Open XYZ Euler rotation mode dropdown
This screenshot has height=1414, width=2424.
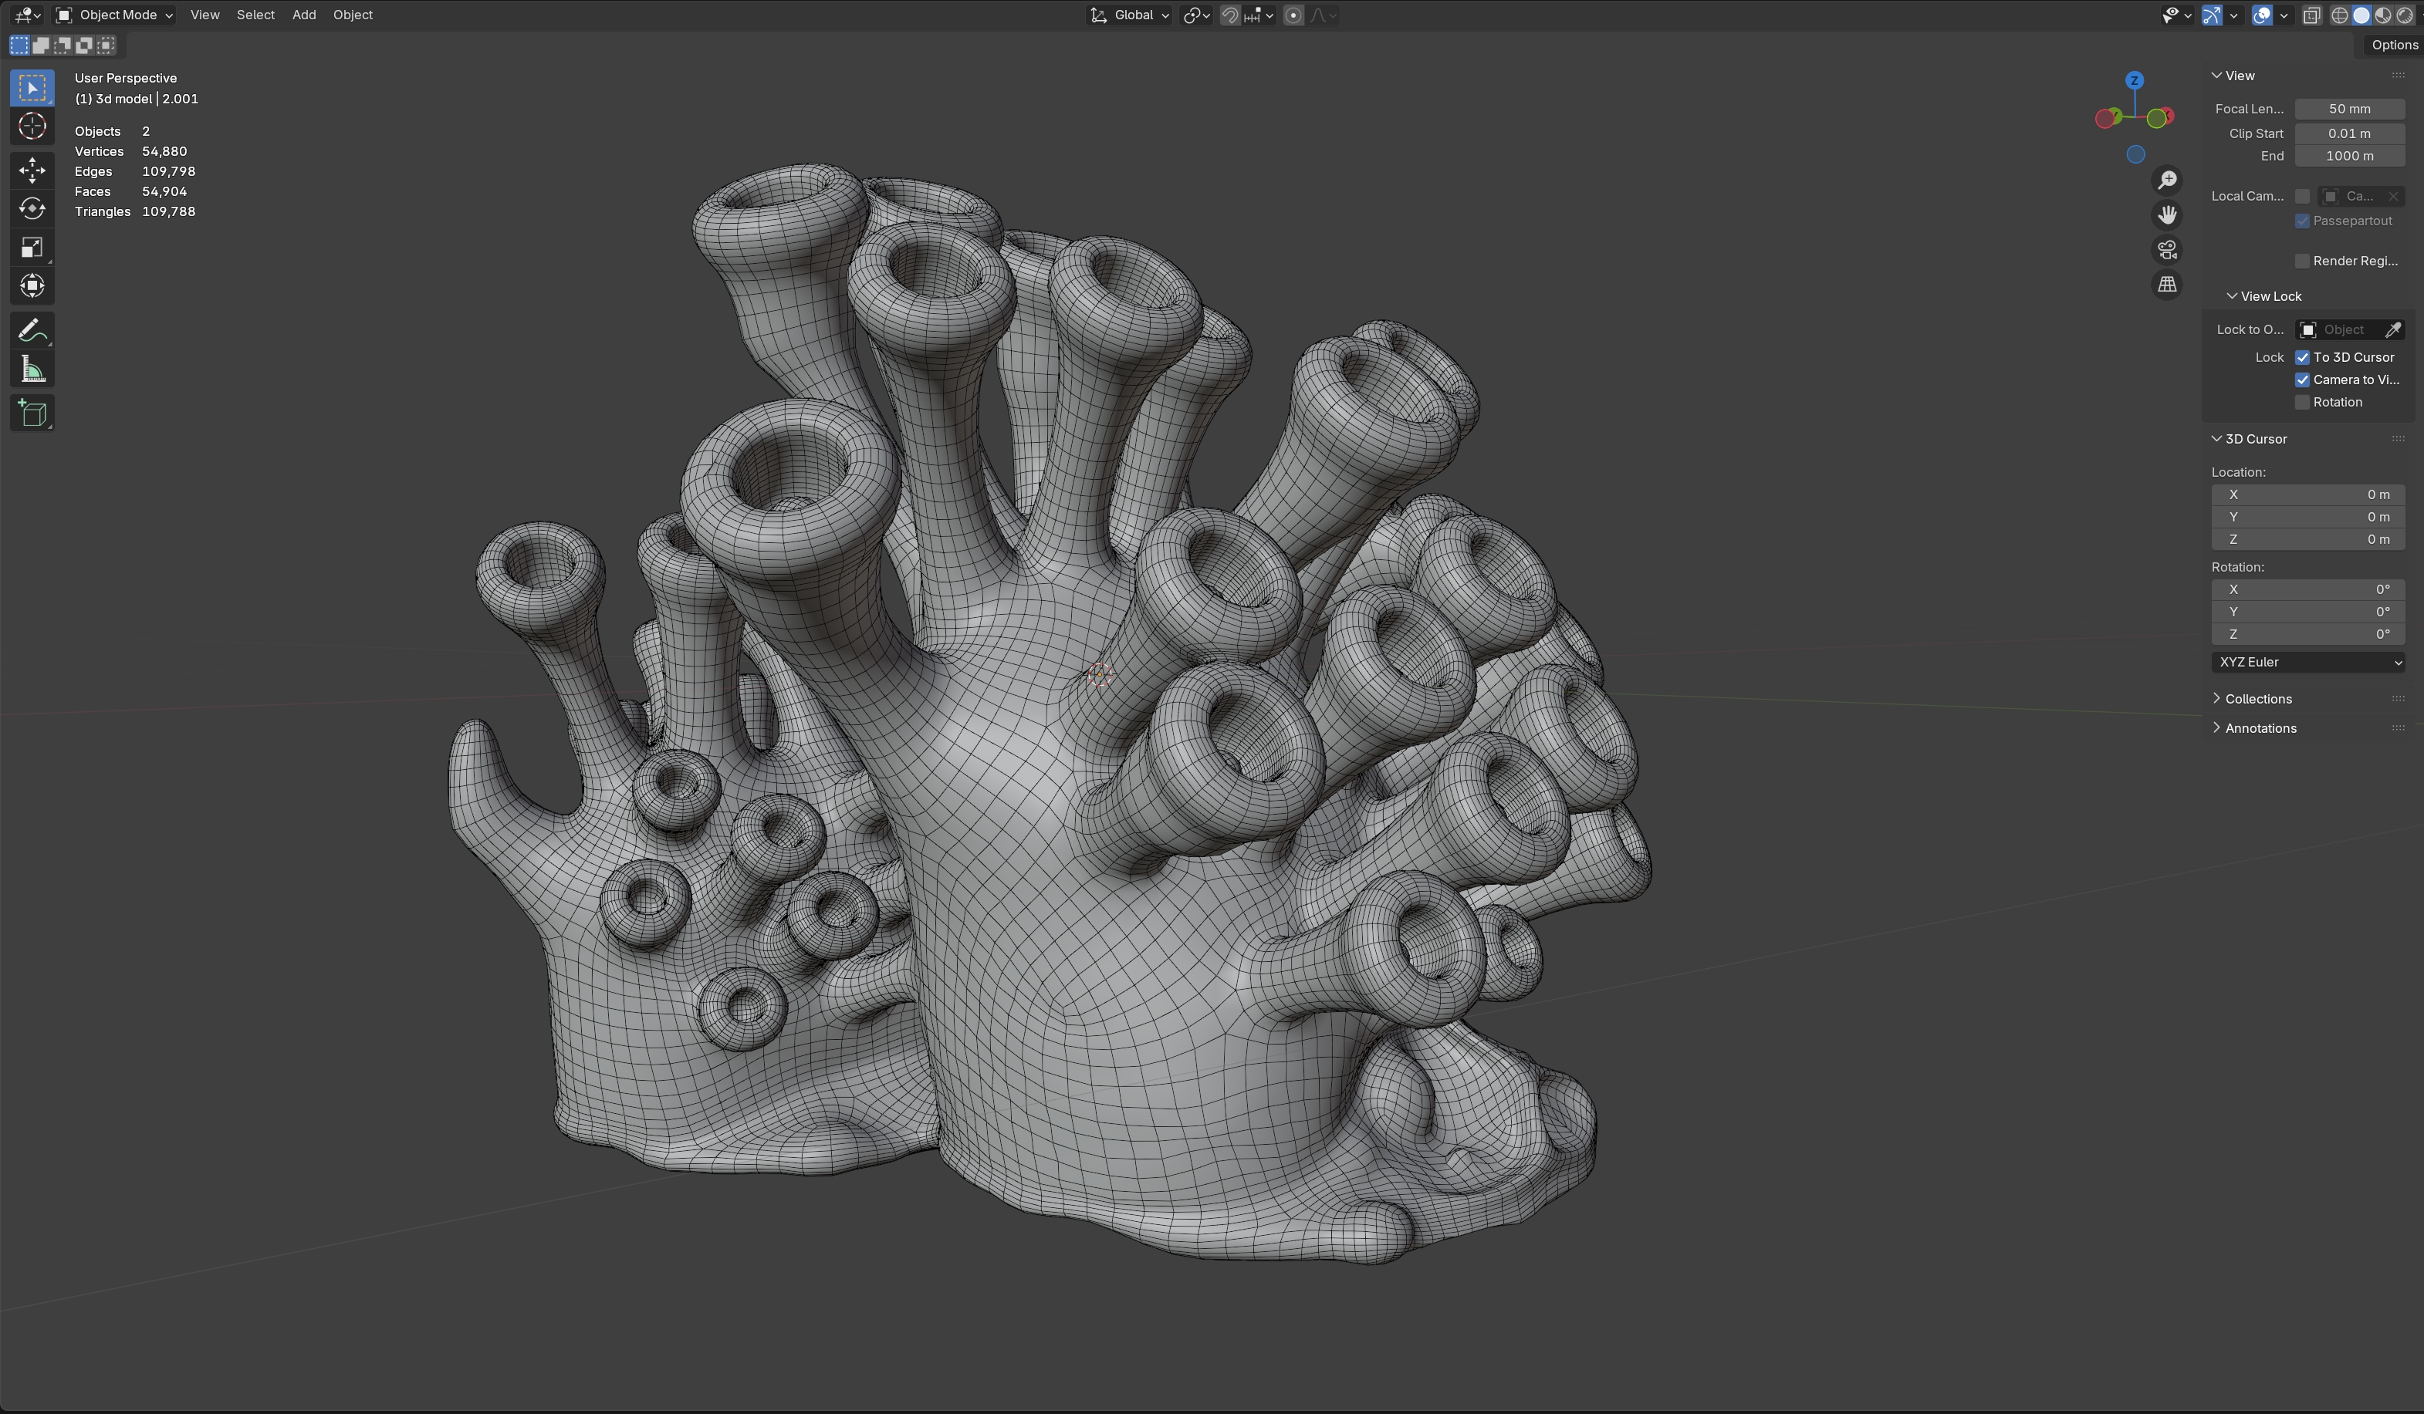point(2308,663)
